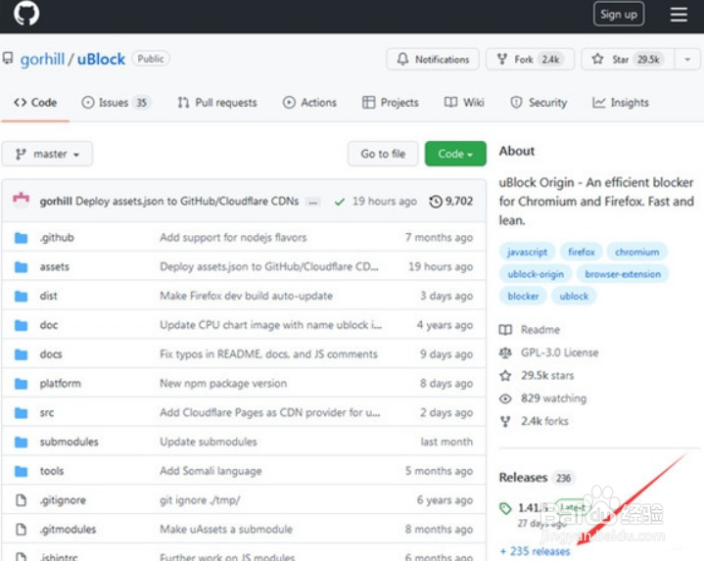Image resolution: width=704 pixels, height=561 pixels.
Task: Open the 2.4k forks link
Action: pyautogui.click(x=534, y=421)
